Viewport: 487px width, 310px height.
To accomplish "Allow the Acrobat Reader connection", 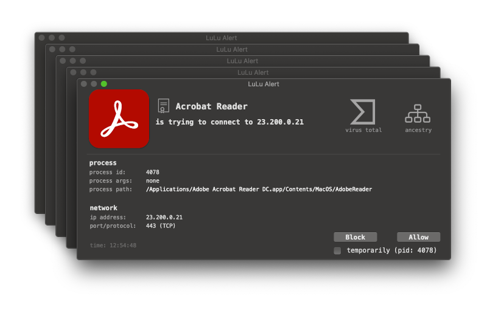I will pos(418,237).
